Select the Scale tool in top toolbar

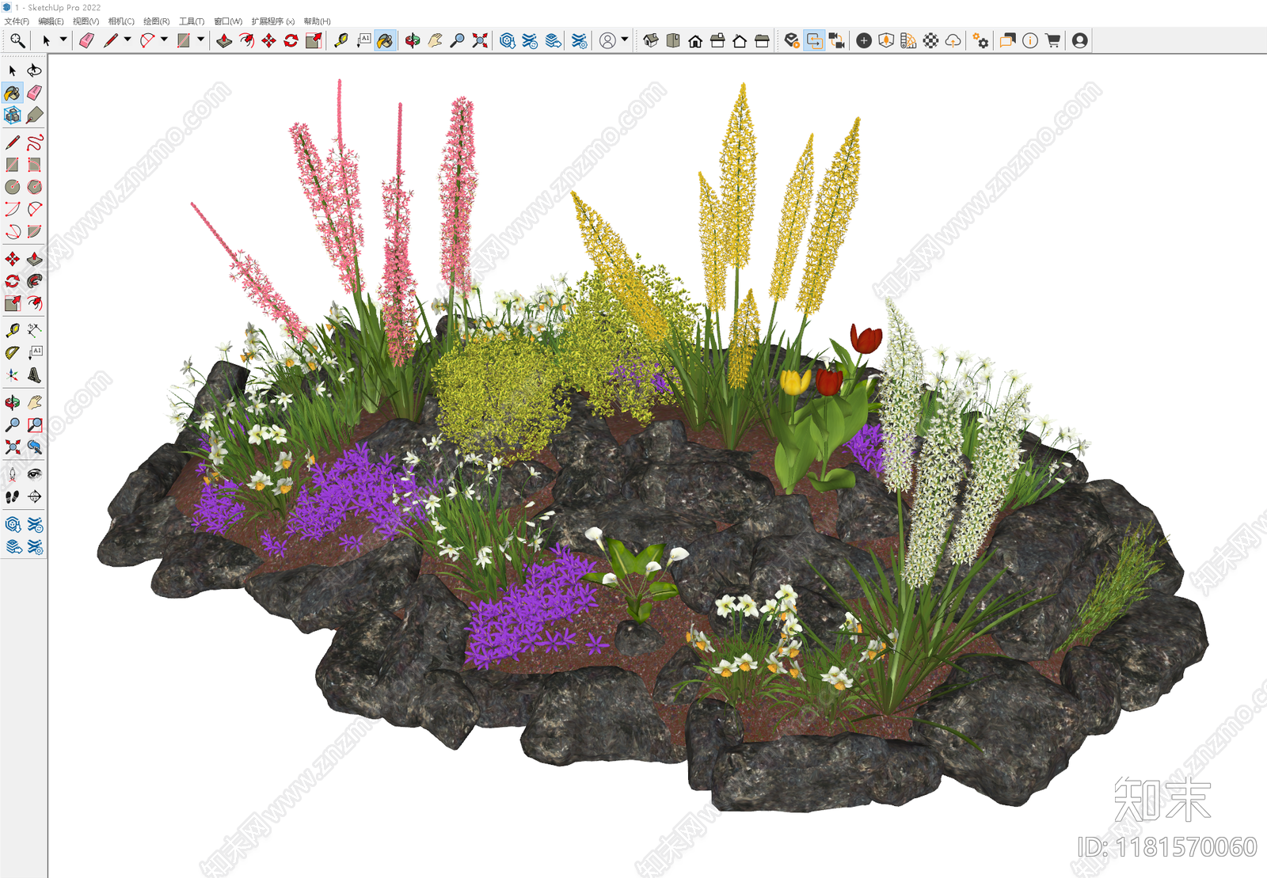314,40
